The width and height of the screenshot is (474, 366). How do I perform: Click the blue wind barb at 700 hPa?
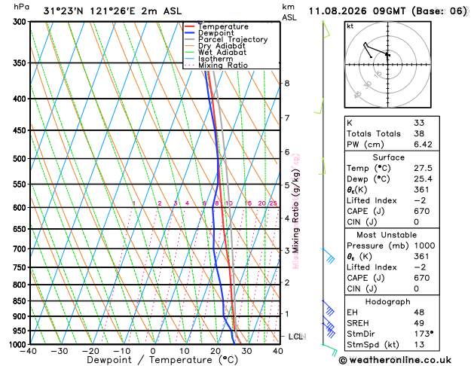click(329, 256)
